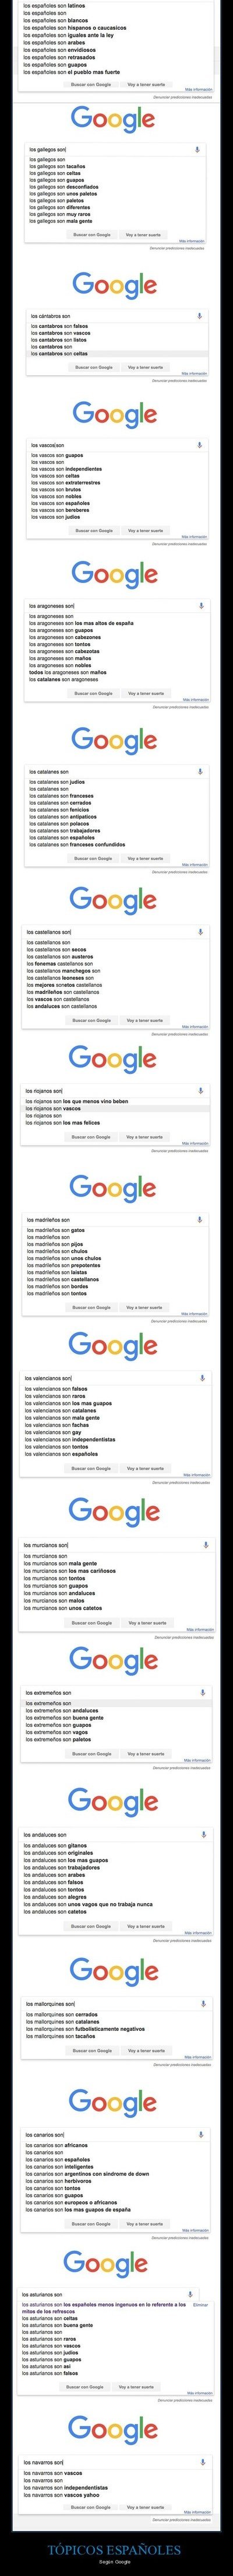
Task: Select 'los riojanos son los mas felices' suggestion
Action: [x=62, y=1123]
